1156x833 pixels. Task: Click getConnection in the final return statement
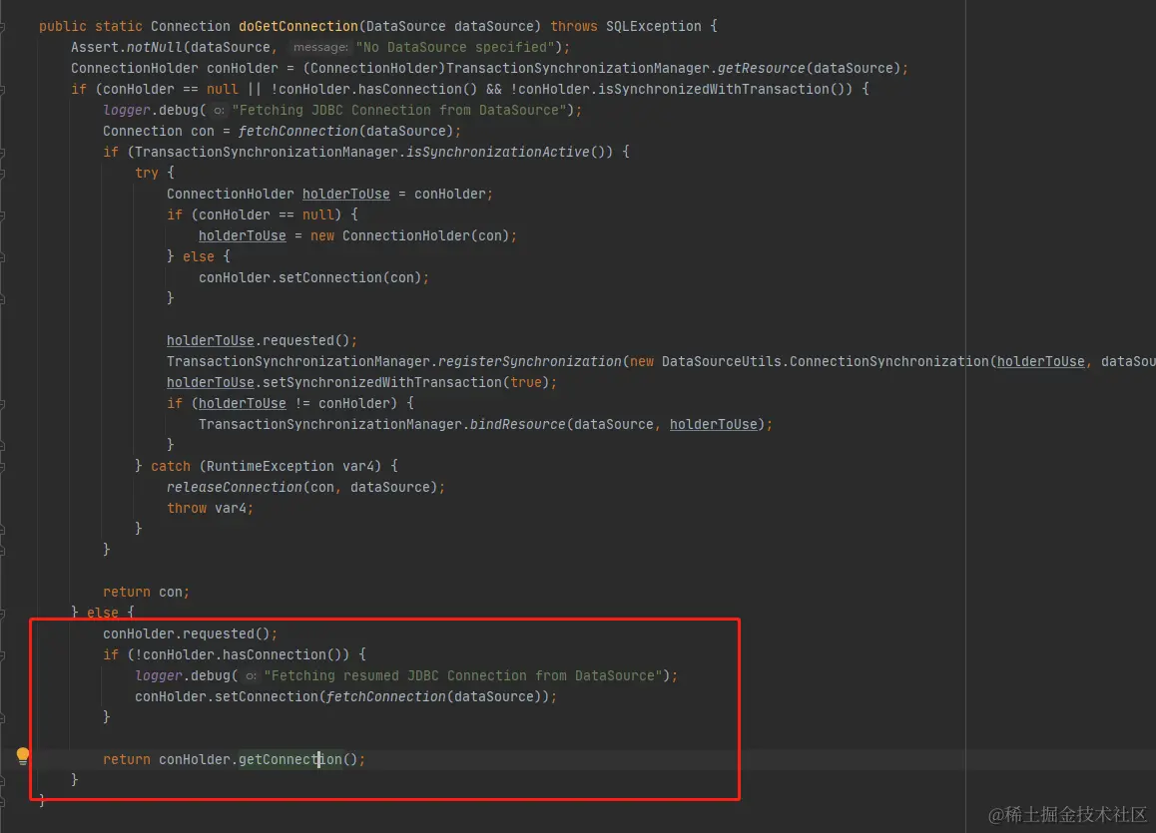pyautogui.click(x=289, y=759)
